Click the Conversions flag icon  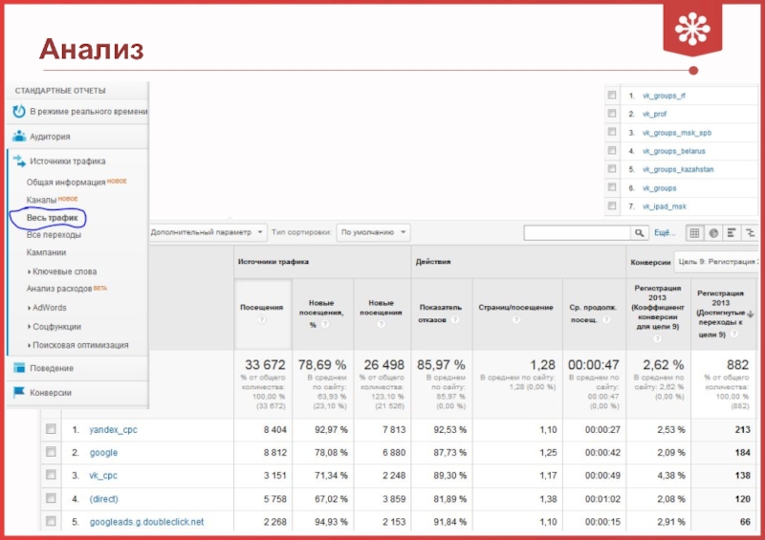click(18, 392)
